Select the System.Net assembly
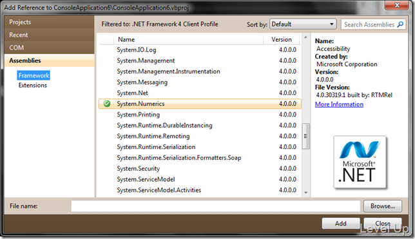Viewport: 415px width, 239px height. (200, 93)
